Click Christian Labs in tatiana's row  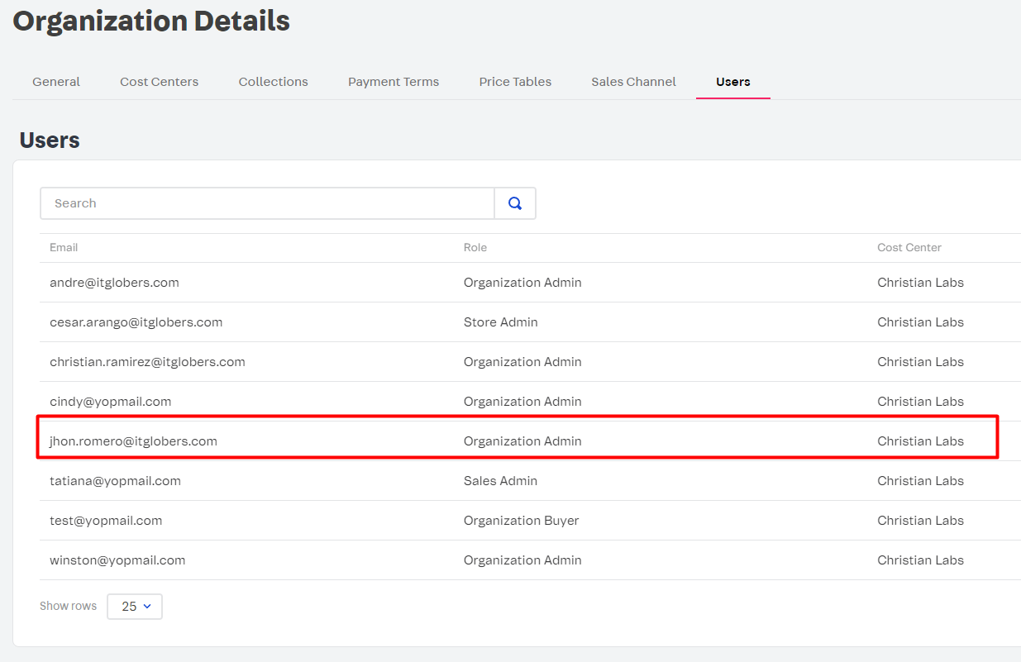[920, 481]
